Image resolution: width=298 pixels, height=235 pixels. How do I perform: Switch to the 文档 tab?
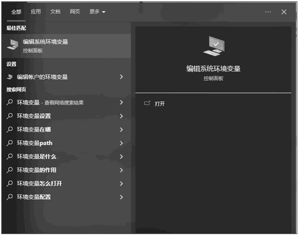55,12
